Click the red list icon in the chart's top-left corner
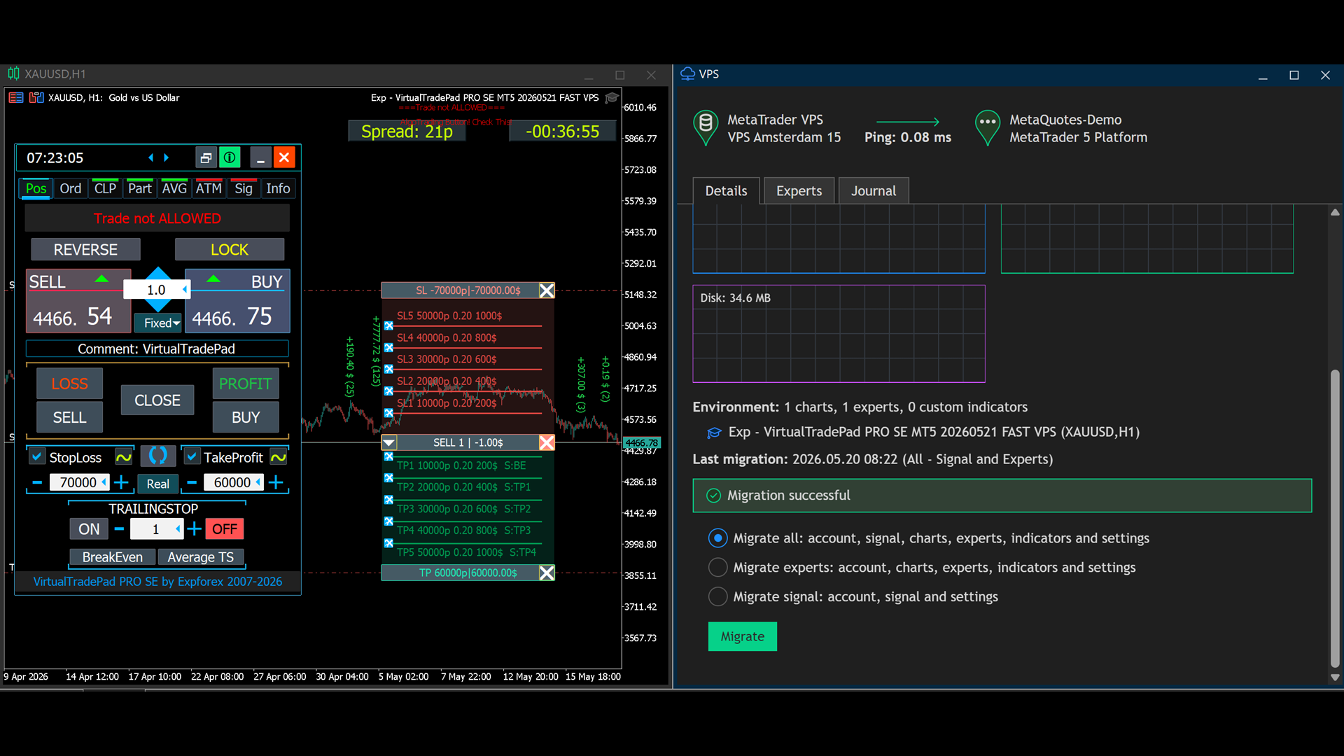Image resolution: width=1344 pixels, height=756 pixels. tap(16, 97)
